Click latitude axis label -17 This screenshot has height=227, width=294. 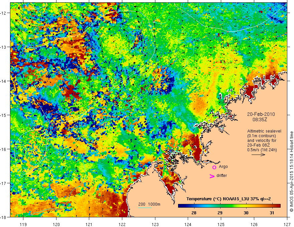pos(3,183)
